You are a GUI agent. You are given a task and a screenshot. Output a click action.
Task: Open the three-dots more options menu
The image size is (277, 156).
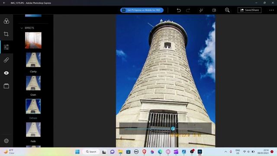click(271, 10)
